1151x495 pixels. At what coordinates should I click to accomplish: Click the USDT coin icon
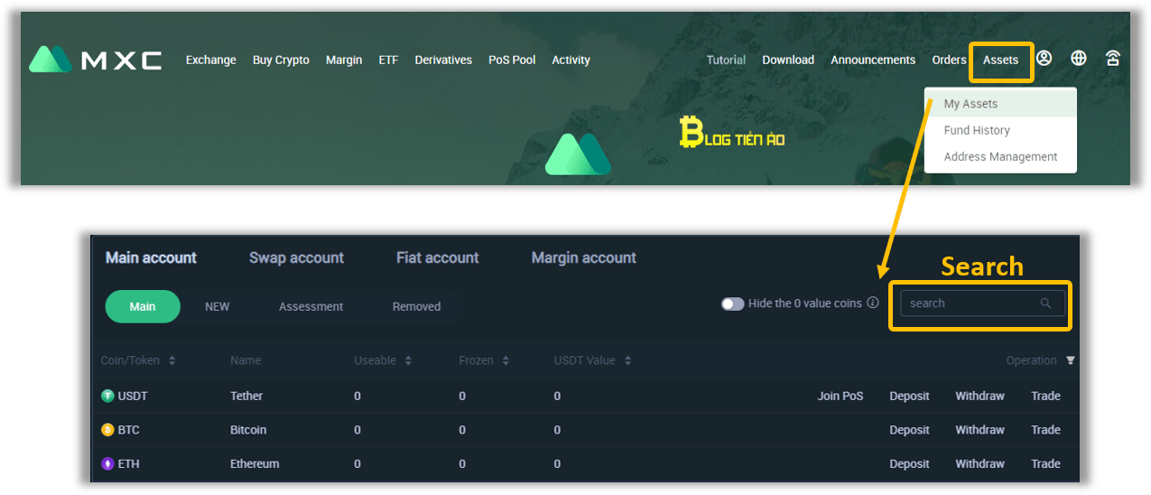(x=107, y=396)
